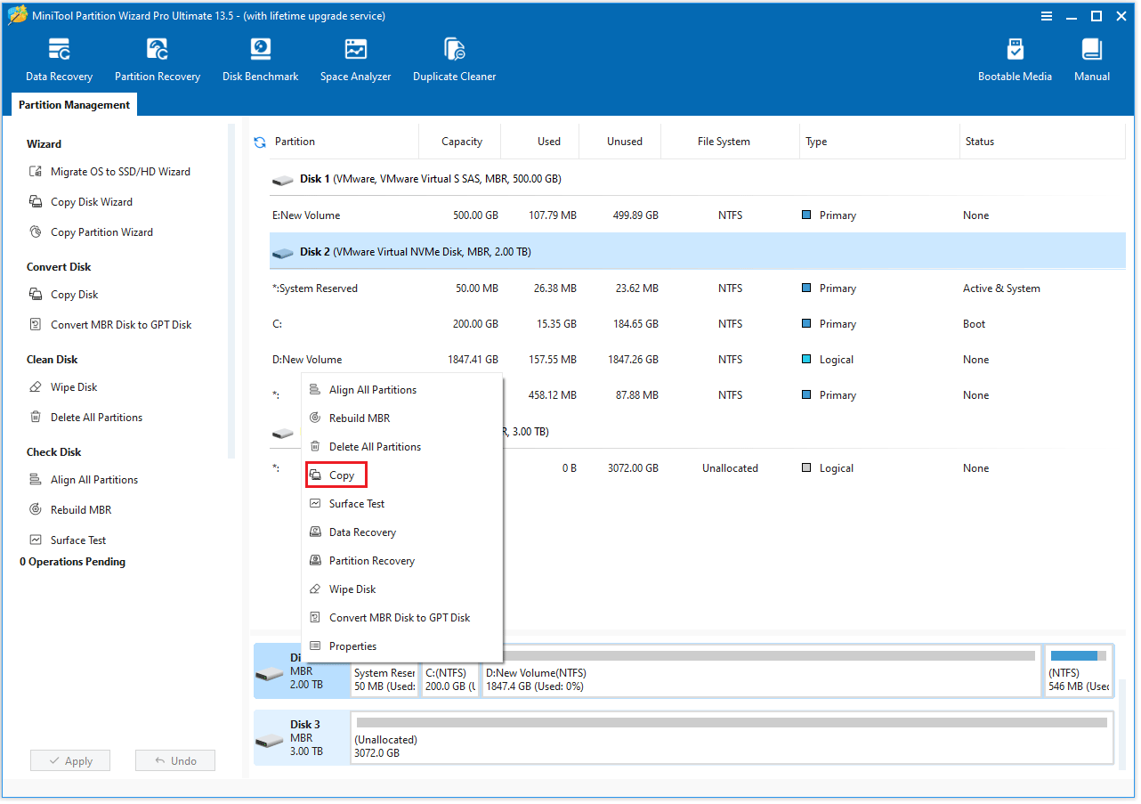
Task: Select the Partition Management tab
Action: [74, 104]
